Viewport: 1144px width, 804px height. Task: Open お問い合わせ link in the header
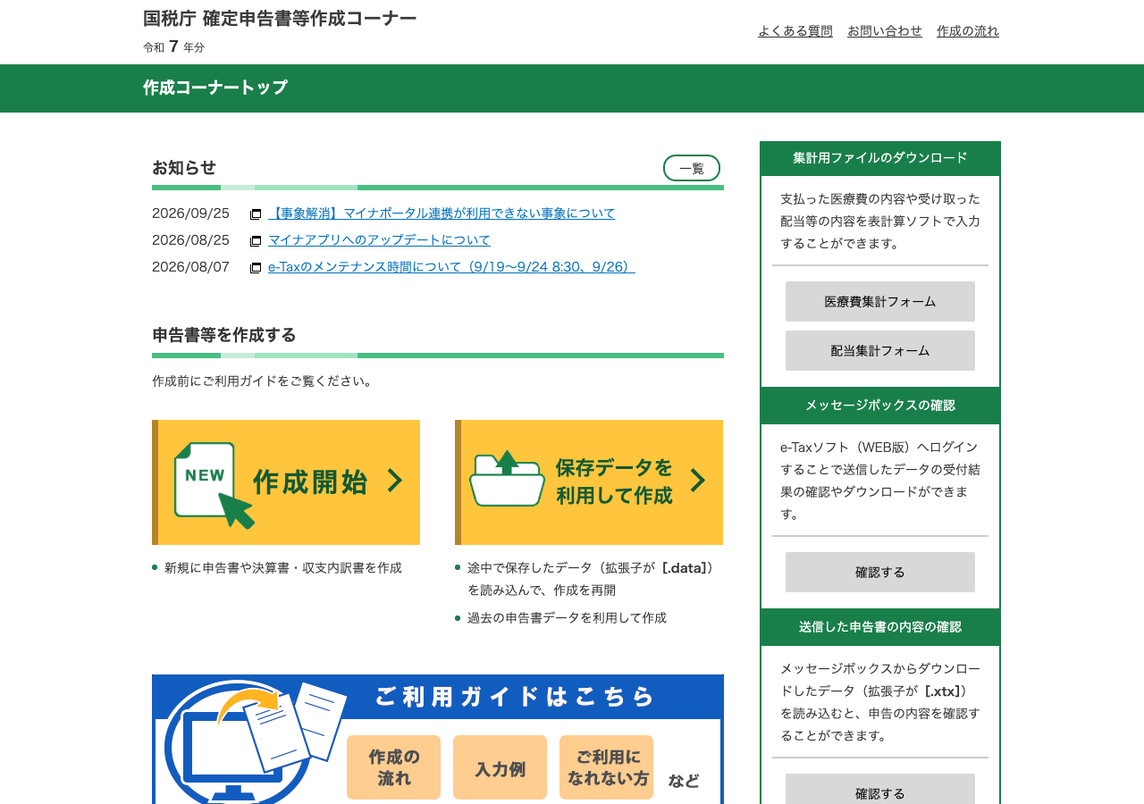point(885,31)
